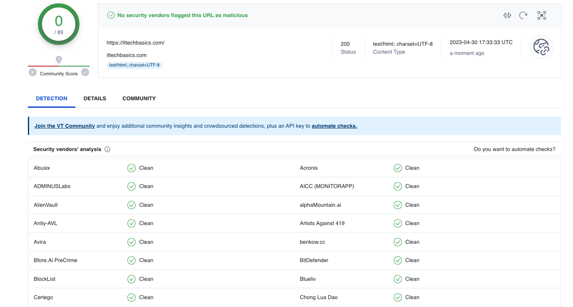Click Chong Lua Dao clean check icon
The width and height of the screenshot is (573, 307).
tap(398, 297)
